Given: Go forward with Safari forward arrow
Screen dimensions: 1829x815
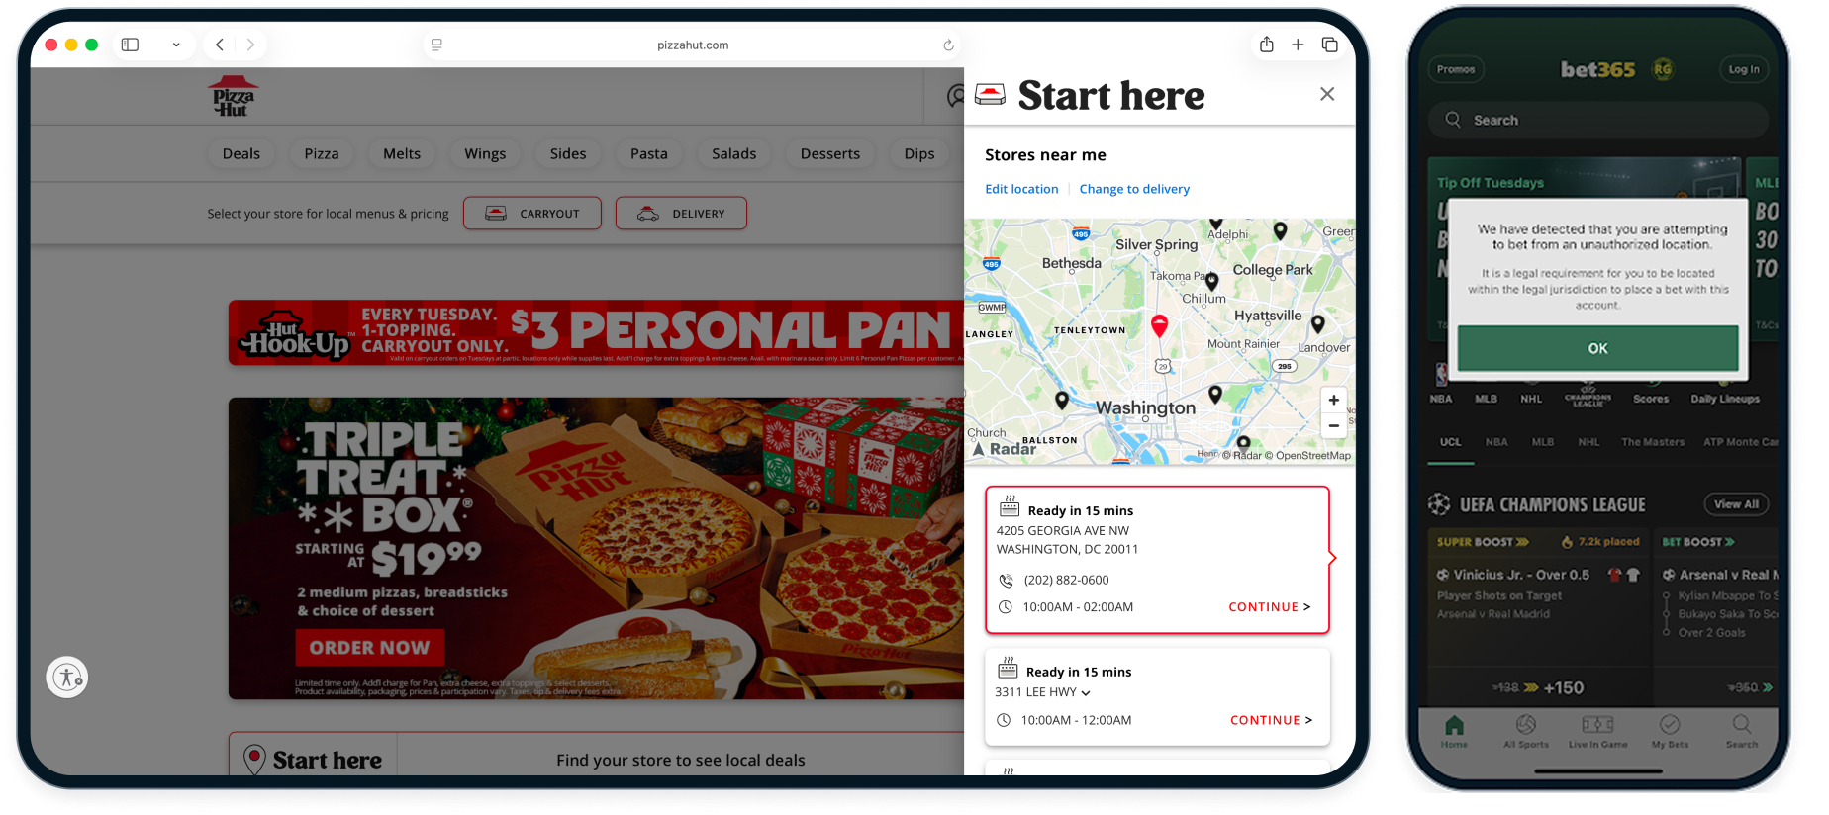Looking at the screenshot, I should click(250, 45).
